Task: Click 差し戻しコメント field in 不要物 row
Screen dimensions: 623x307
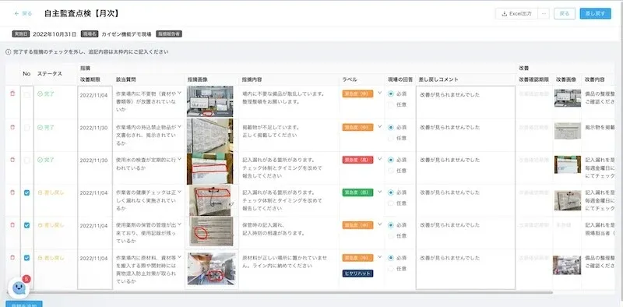Action: [x=465, y=102]
